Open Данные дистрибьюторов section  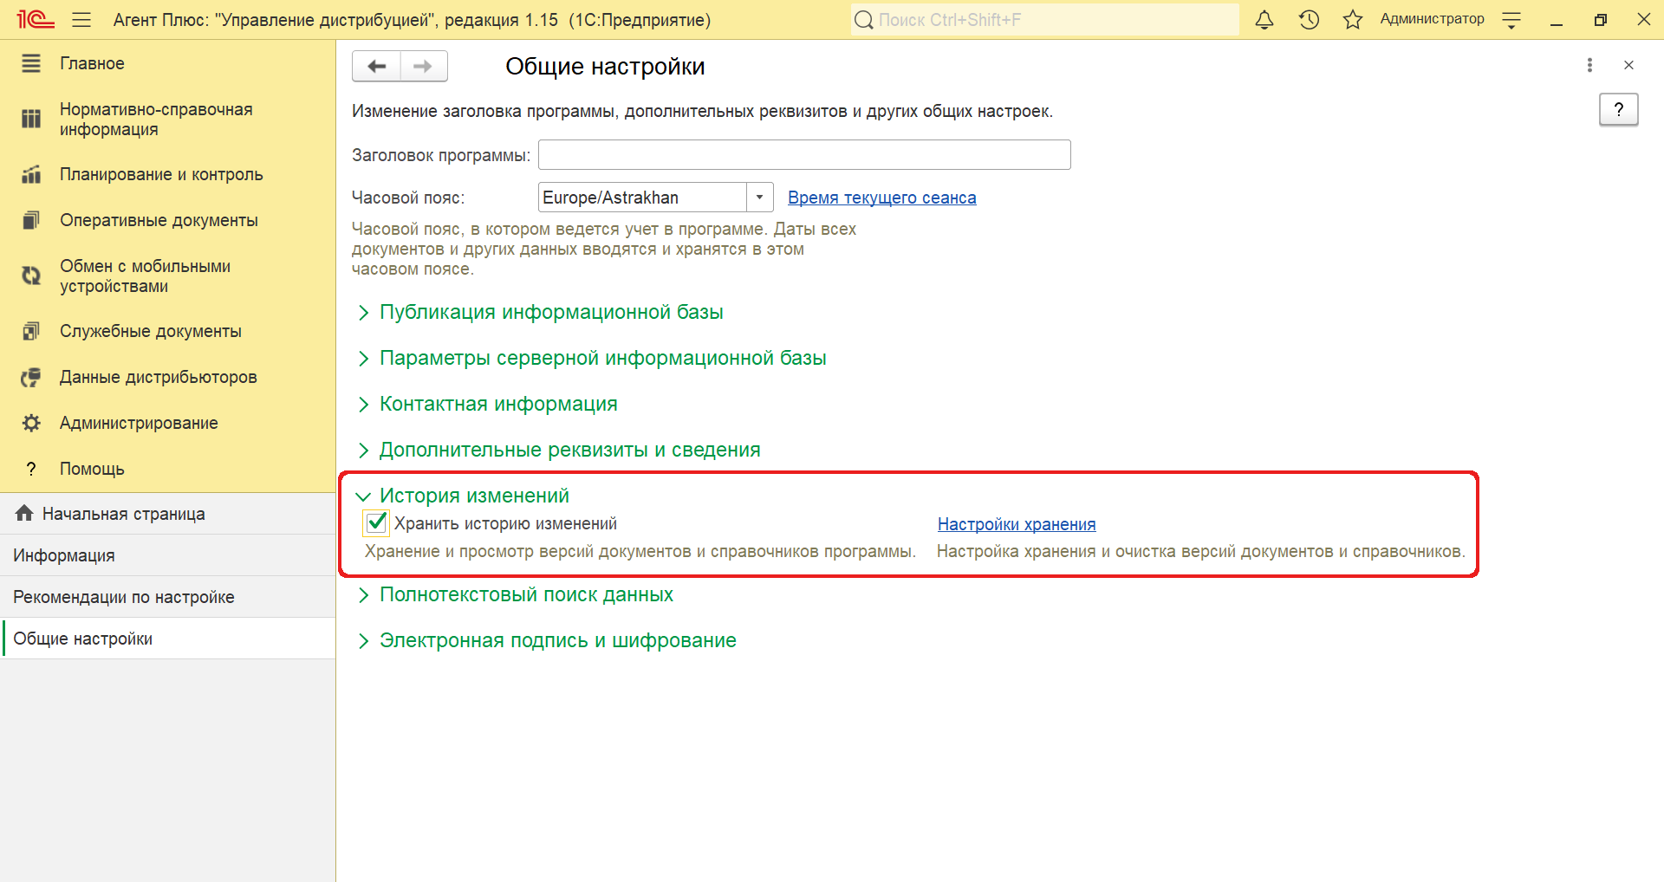pos(159,377)
